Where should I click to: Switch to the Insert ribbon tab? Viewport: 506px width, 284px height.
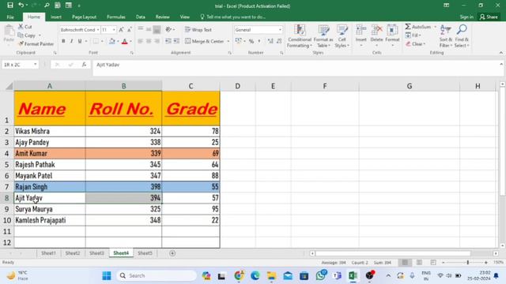(x=56, y=17)
